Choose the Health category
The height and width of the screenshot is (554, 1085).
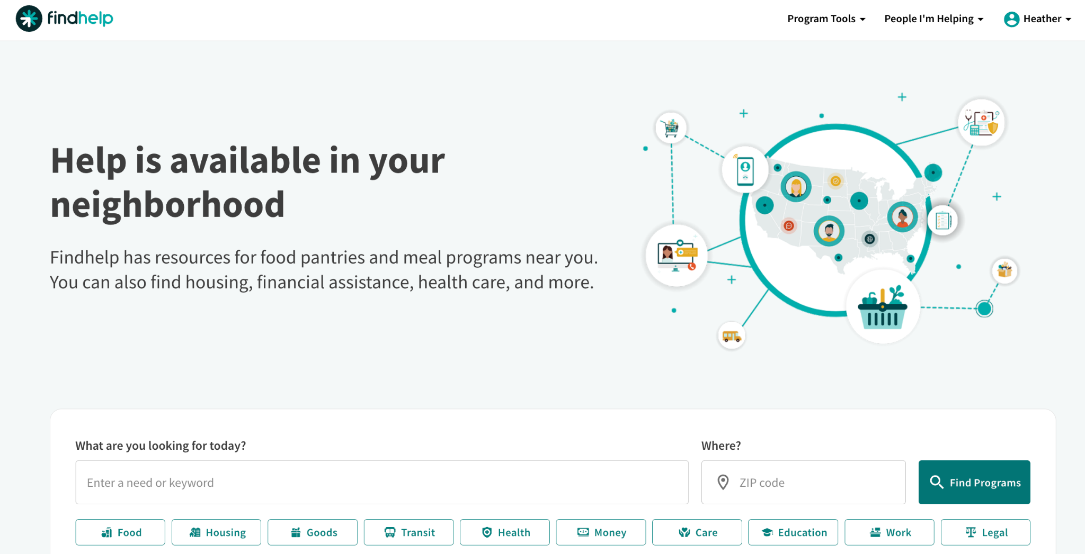pos(504,532)
